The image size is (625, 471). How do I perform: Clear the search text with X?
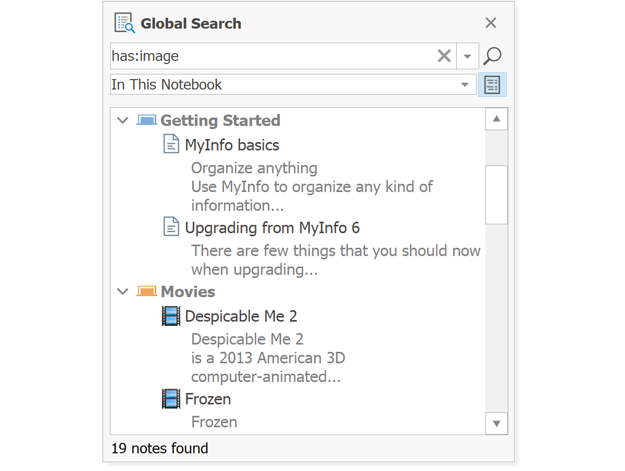pyautogui.click(x=444, y=56)
